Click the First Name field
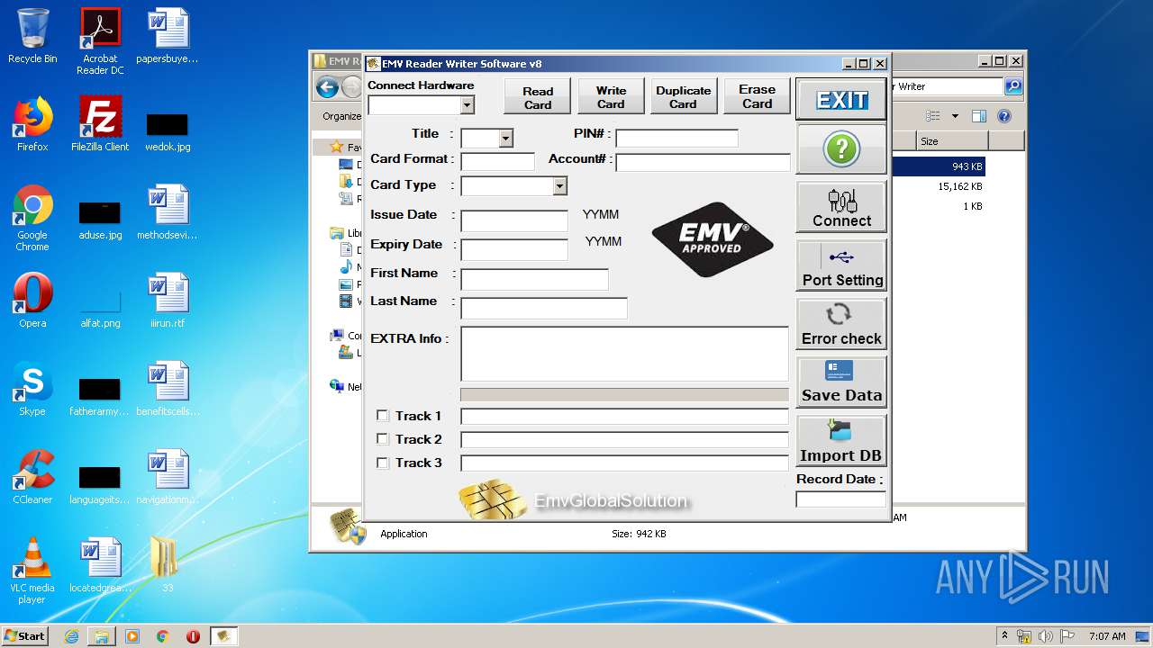 [534, 280]
